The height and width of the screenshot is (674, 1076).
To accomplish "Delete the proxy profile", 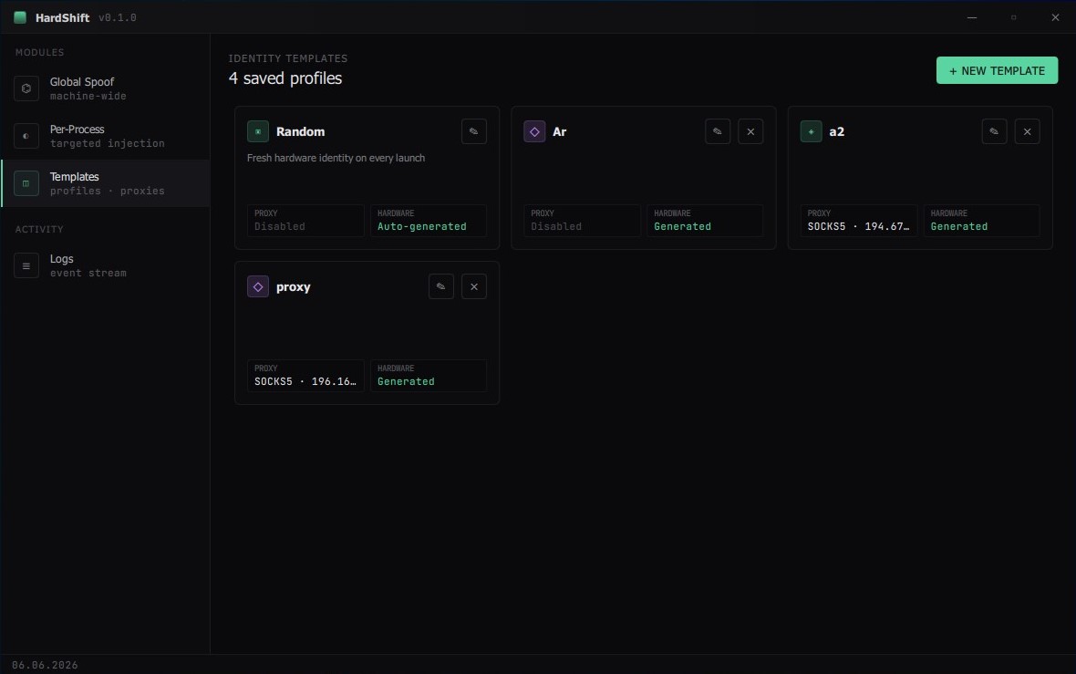I will coord(473,286).
